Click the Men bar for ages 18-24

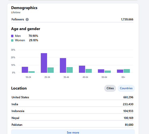click(x=25, y=70)
